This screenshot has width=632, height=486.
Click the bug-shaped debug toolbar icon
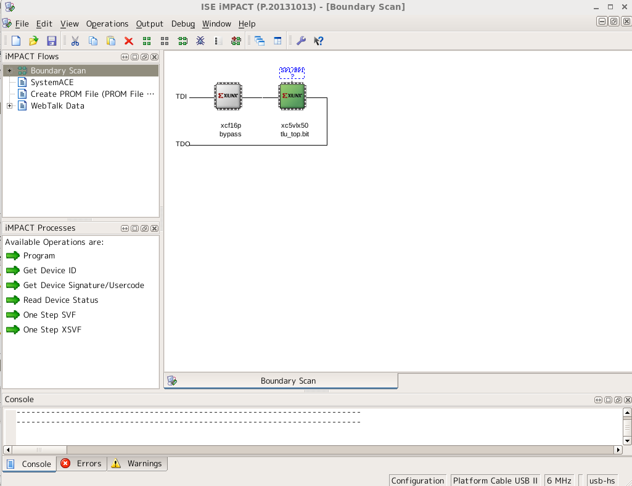200,41
